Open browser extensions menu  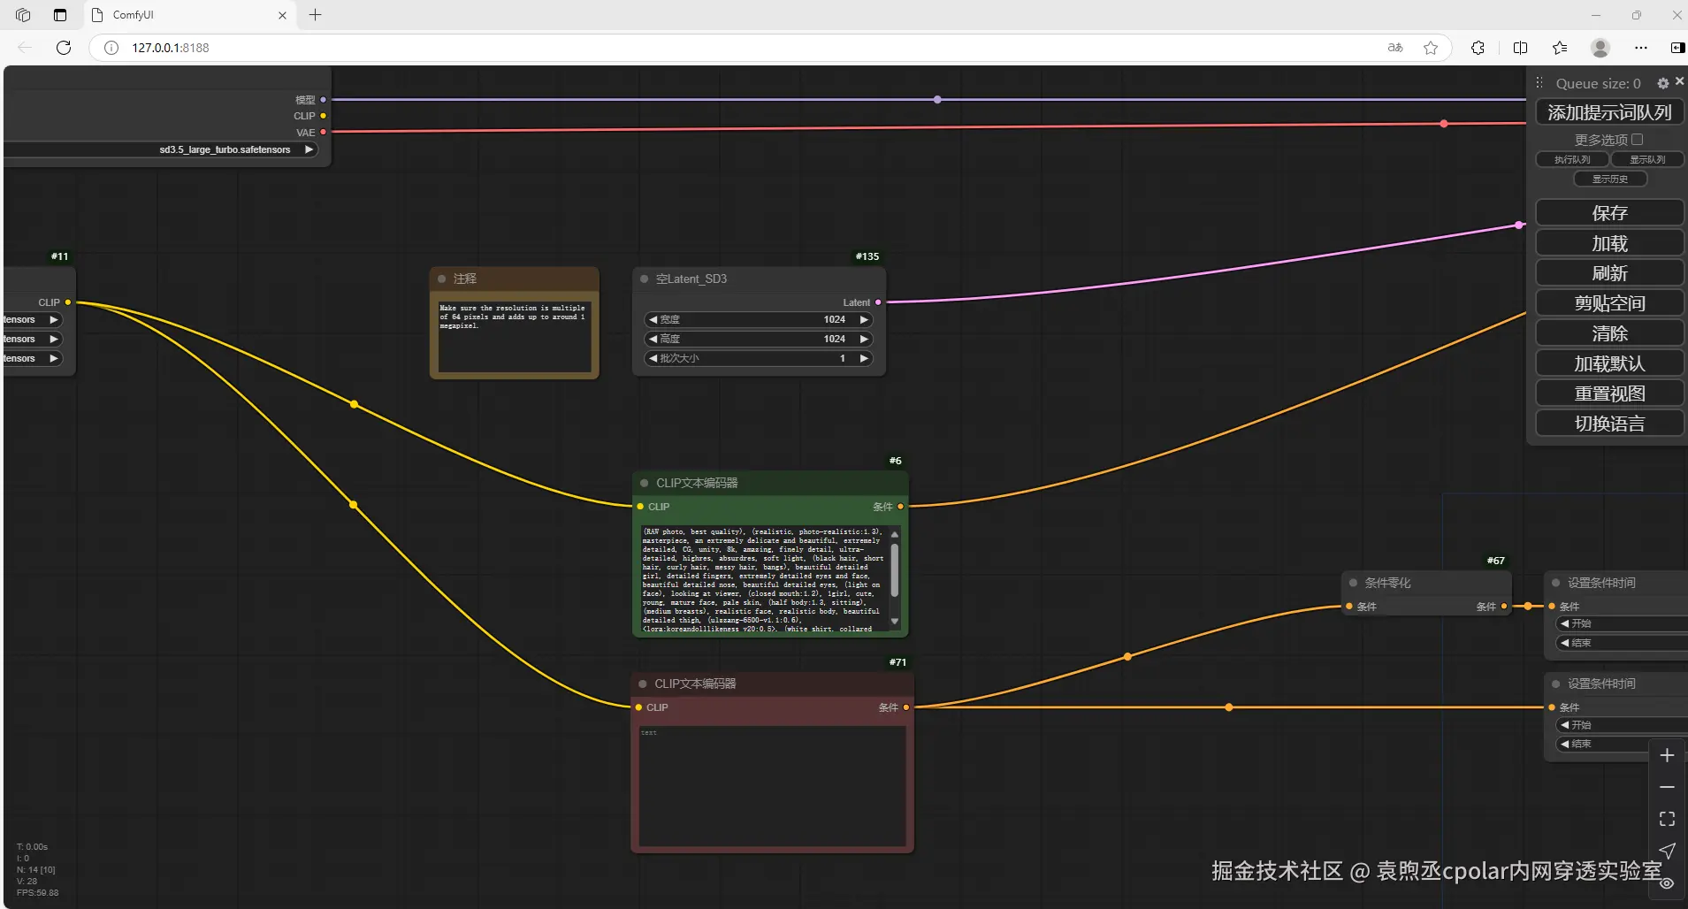1478,48
